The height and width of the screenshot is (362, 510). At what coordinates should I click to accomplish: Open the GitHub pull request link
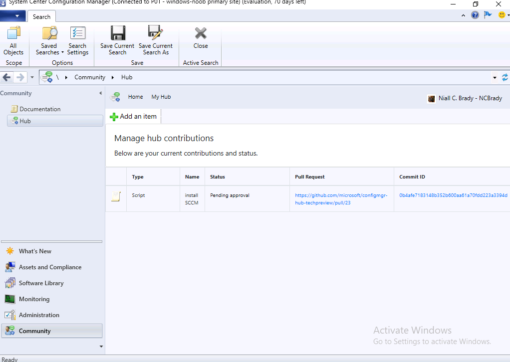(341, 199)
